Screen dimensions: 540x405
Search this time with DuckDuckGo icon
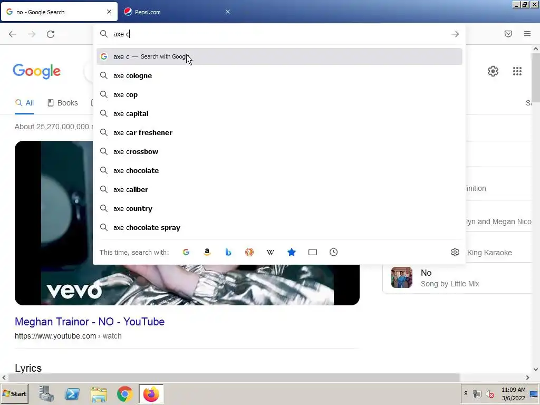(249, 252)
